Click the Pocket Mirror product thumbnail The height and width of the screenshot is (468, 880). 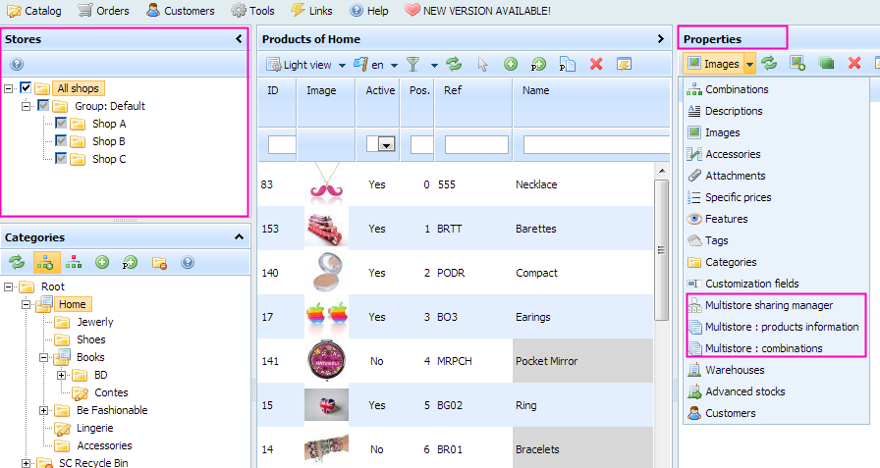[326, 360]
